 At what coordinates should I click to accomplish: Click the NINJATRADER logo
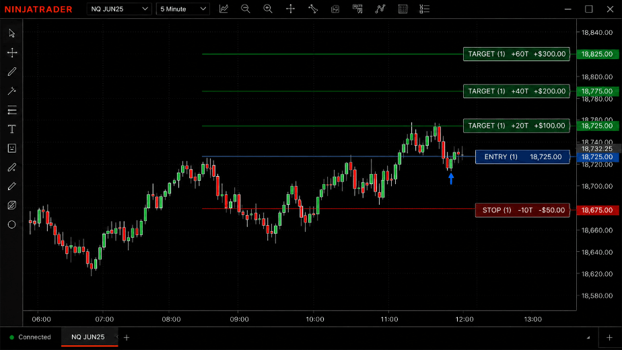(x=38, y=9)
